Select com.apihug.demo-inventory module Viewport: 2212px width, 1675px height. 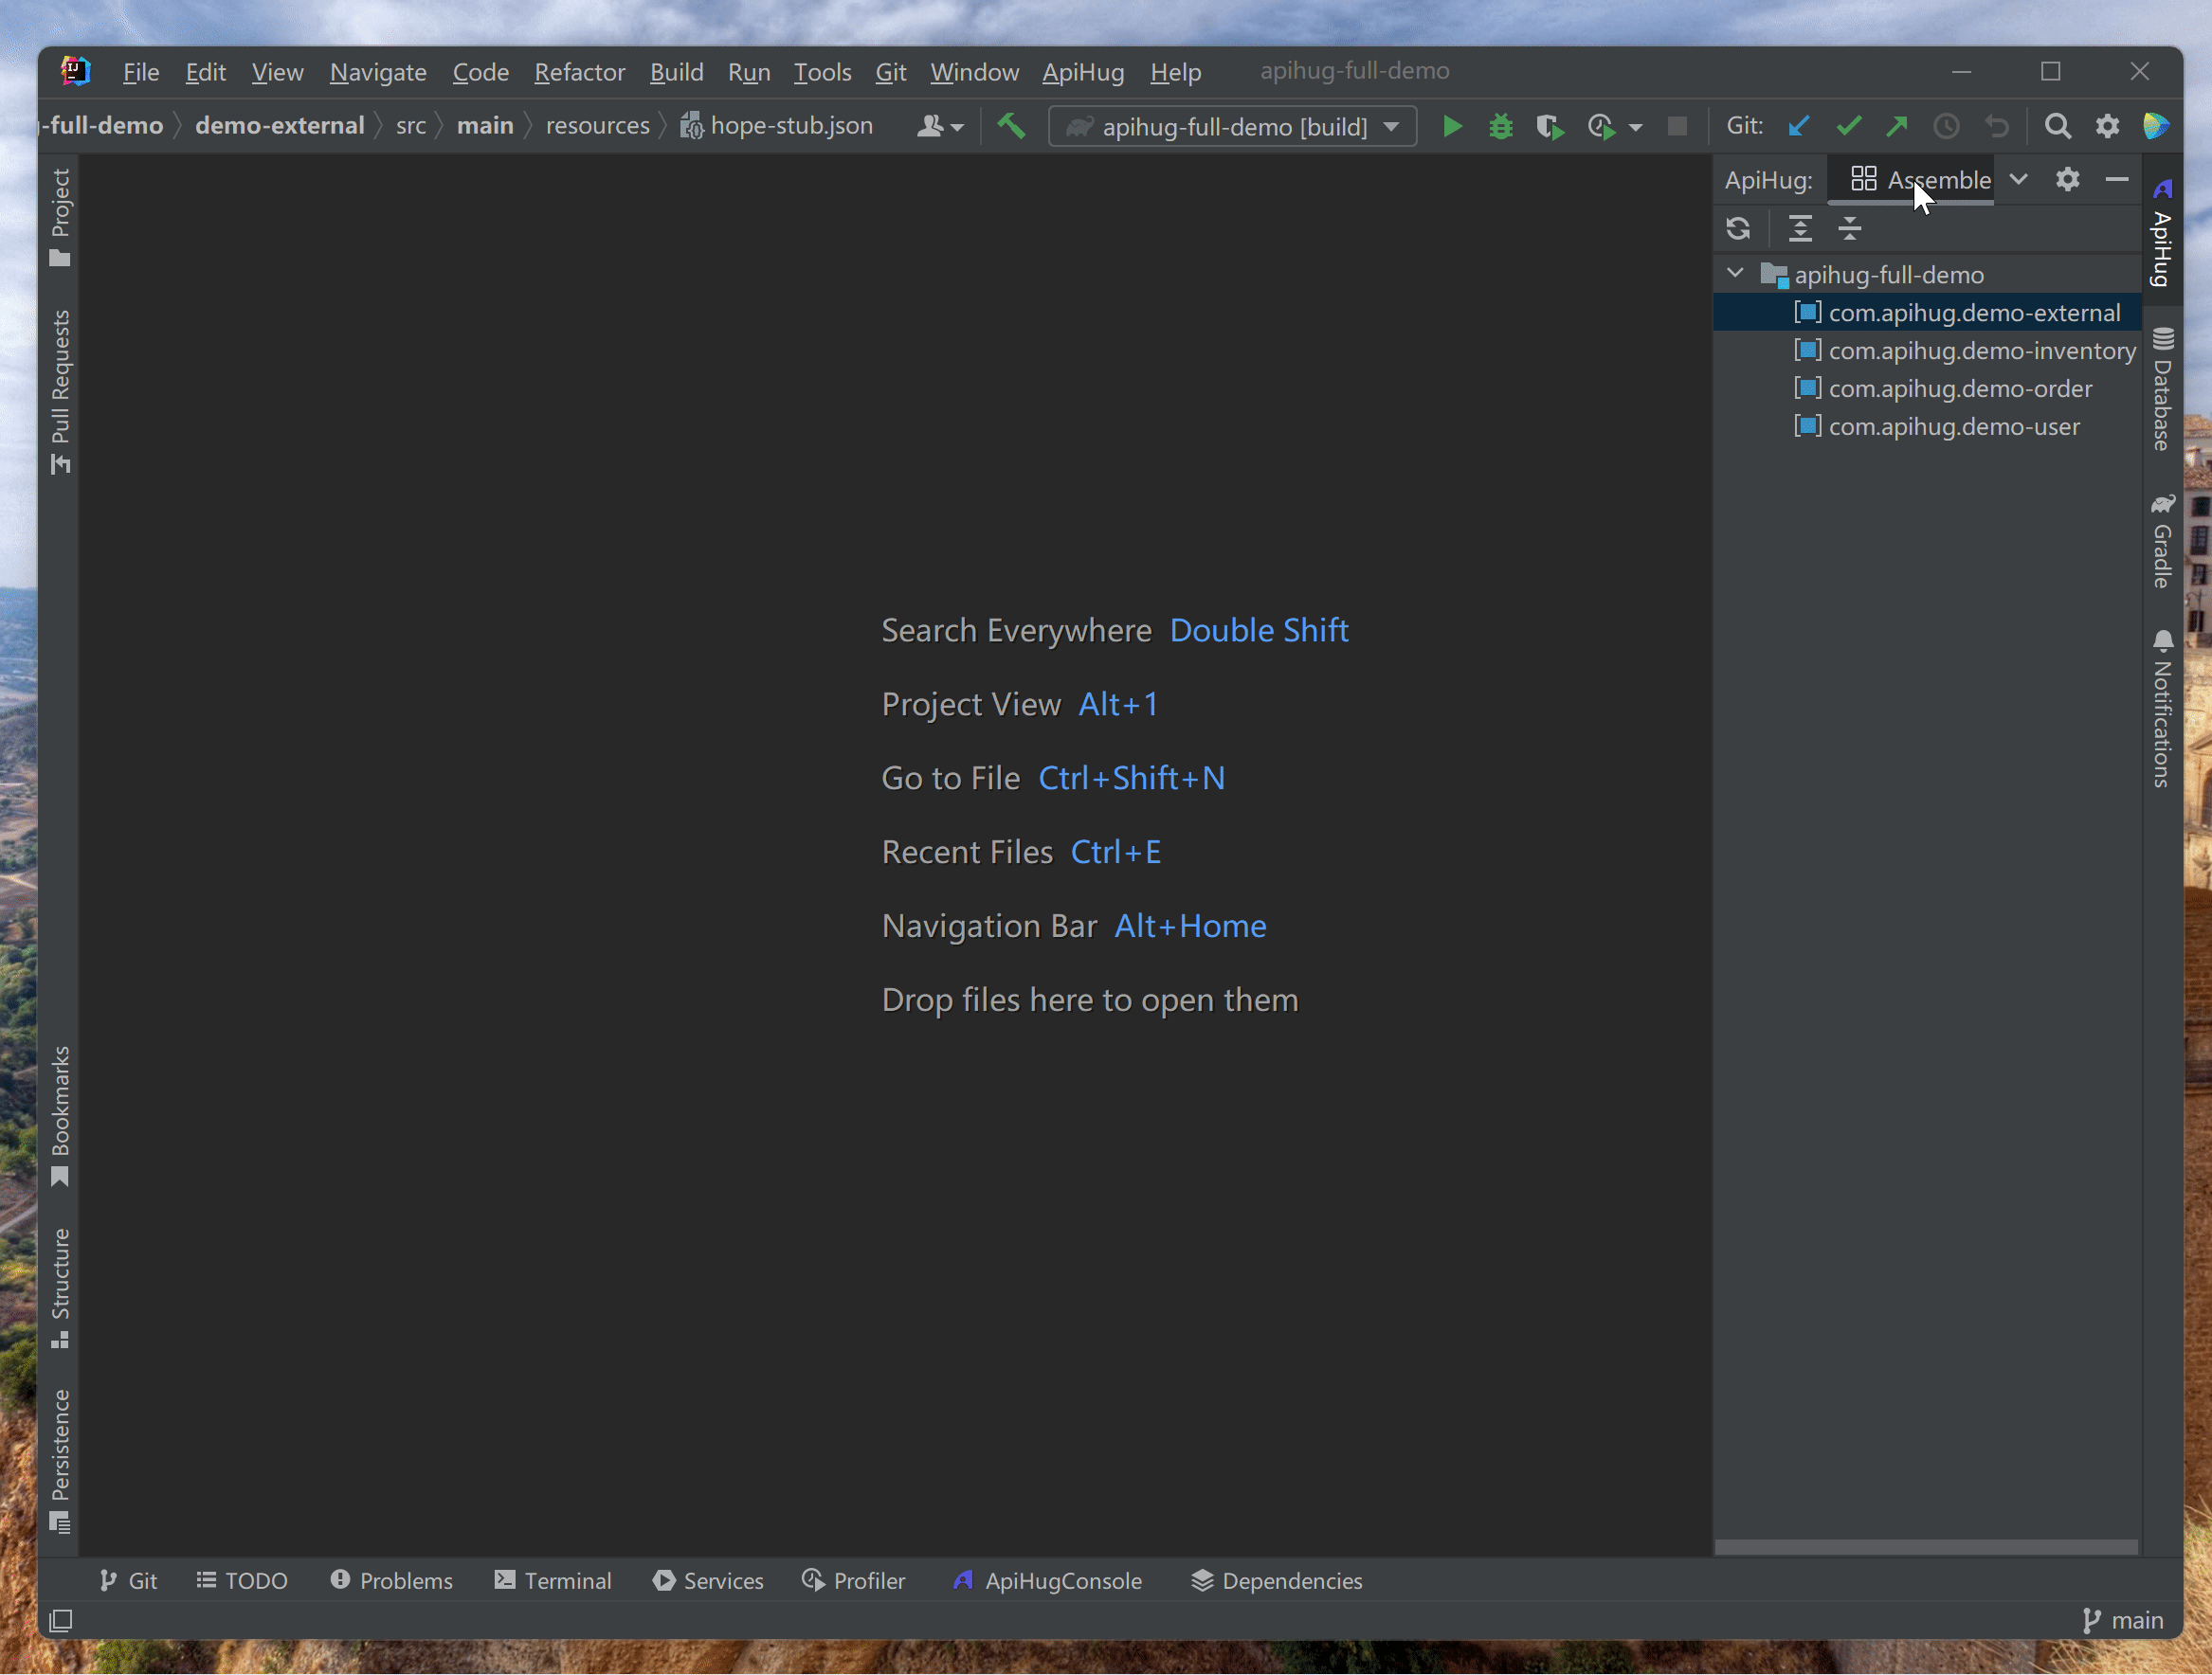[1964, 351]
